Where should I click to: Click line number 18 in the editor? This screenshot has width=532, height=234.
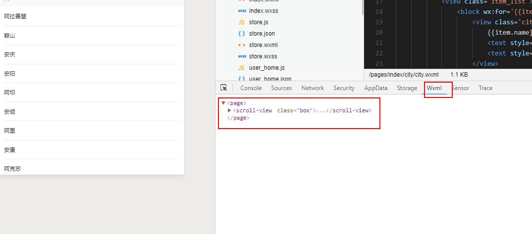point(379,12)
